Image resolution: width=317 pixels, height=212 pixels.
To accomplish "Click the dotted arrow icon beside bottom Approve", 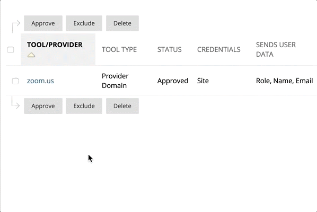I will (15, 103).
